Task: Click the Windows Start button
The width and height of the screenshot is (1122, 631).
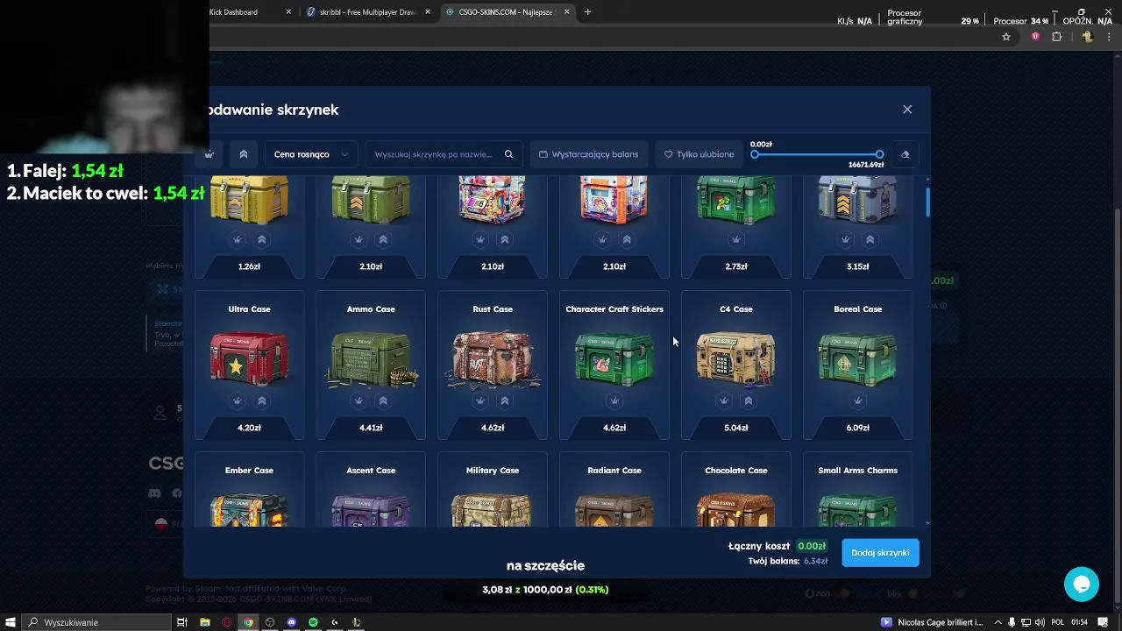Action: point(10,622)
